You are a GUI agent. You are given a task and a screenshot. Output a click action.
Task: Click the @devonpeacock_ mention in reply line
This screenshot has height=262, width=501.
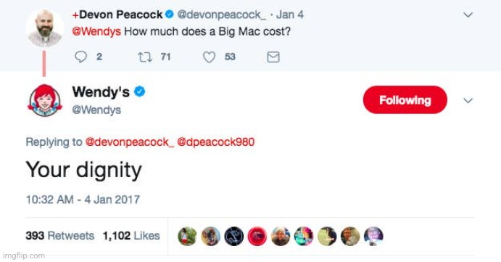coord(129,142)
